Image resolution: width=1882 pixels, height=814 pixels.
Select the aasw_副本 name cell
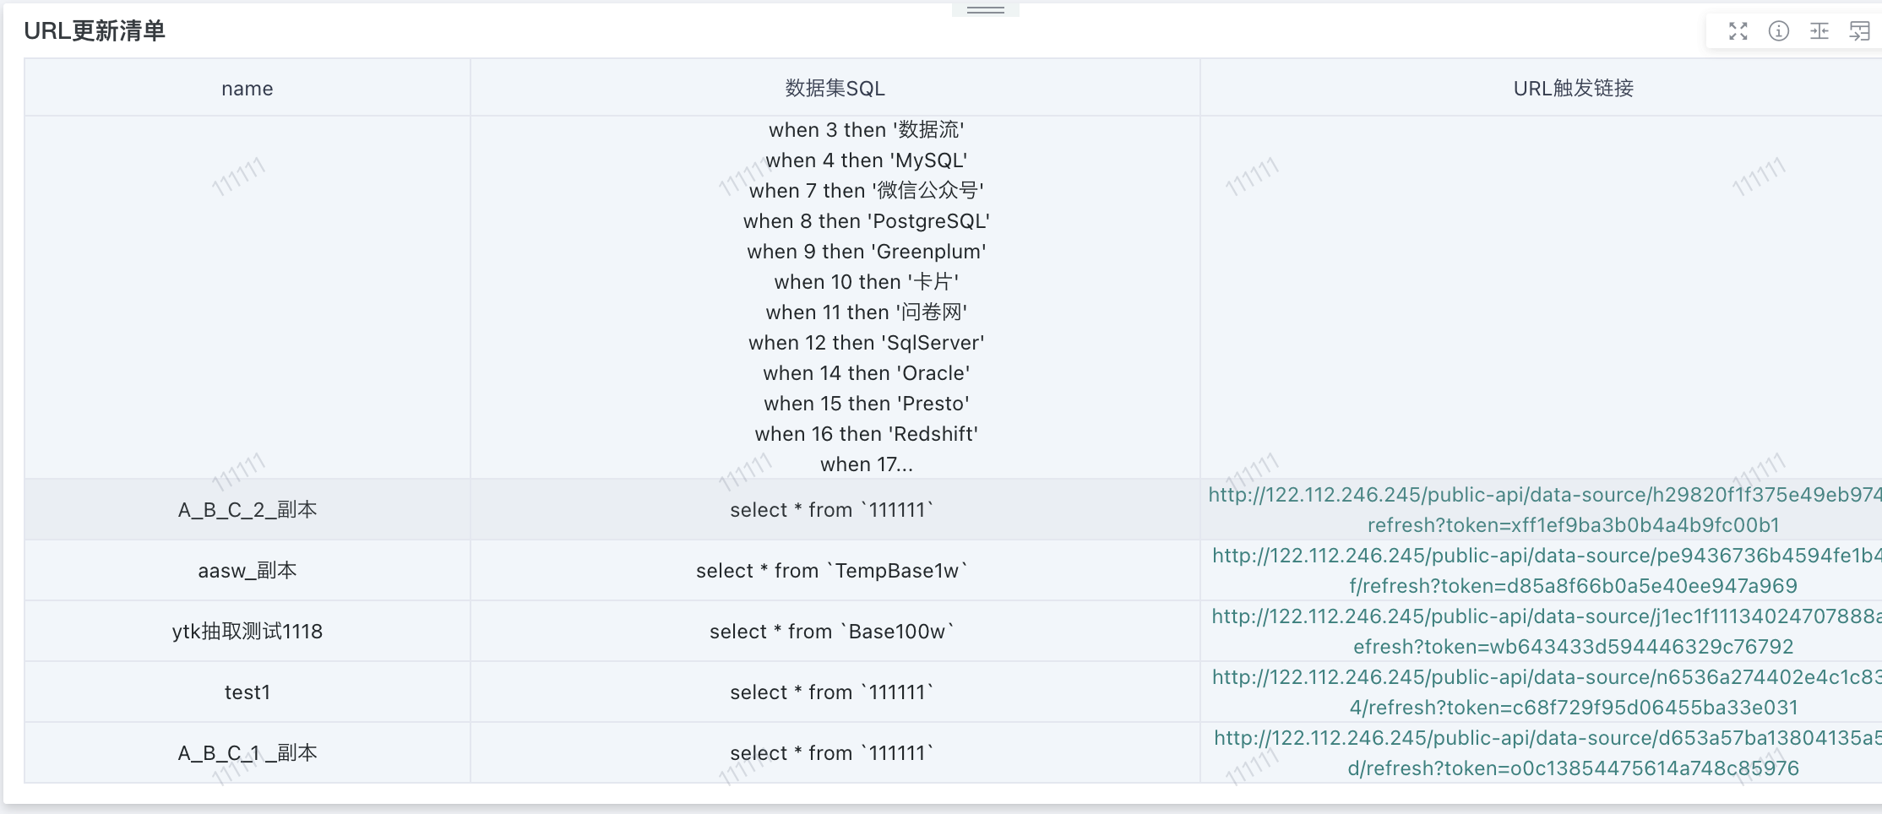(247, 571)
